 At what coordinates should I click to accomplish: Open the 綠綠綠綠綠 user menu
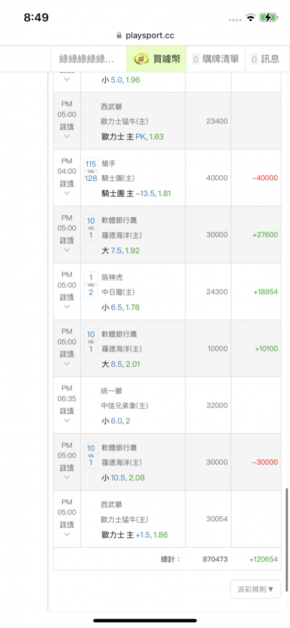[x=88, y=59]
